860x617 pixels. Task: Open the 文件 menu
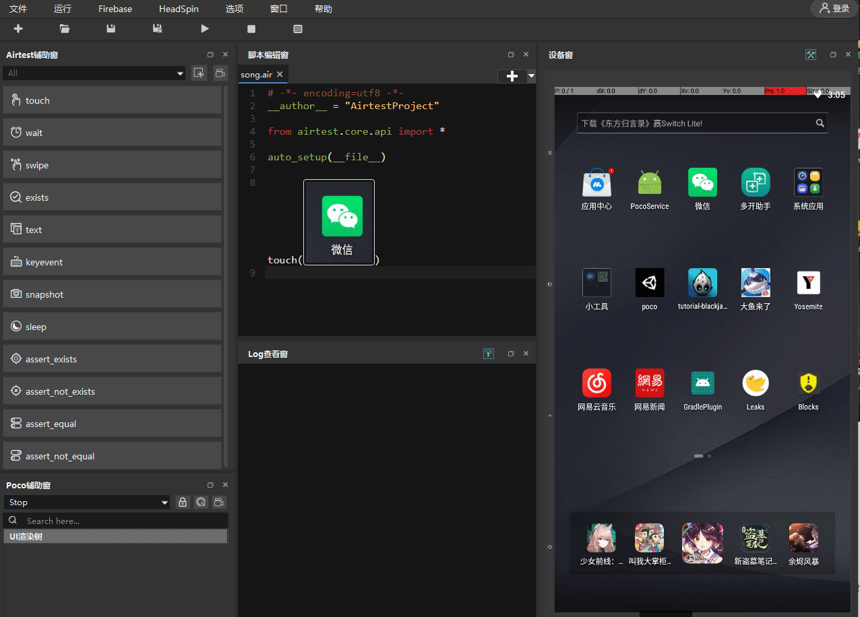18,9
